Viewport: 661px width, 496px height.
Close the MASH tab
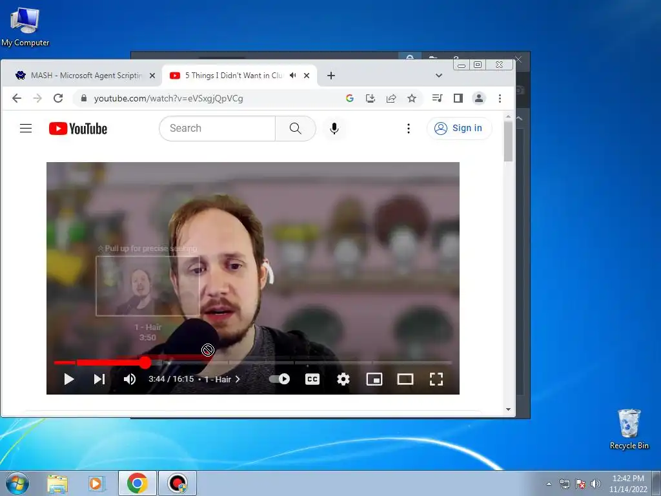pos(152,76)
